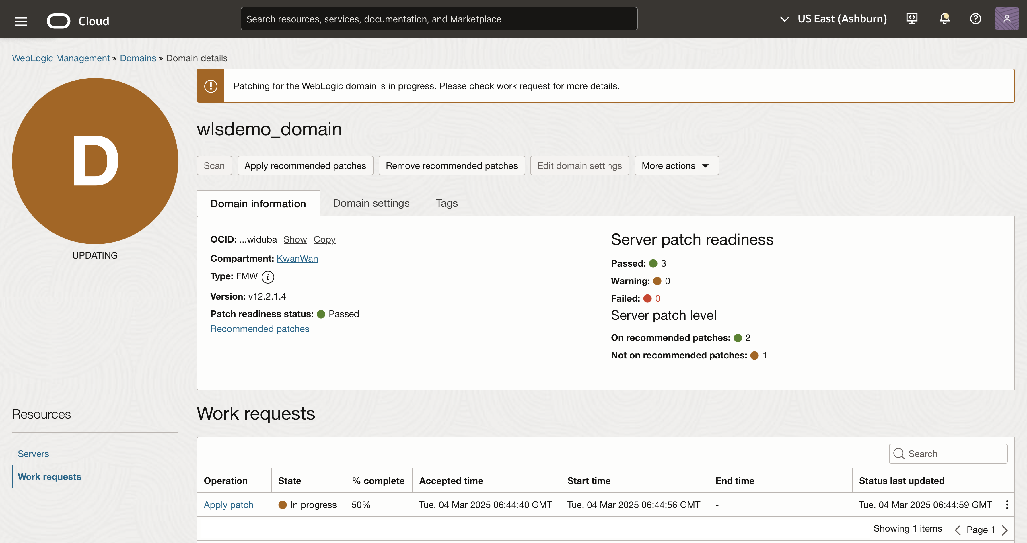1027x543 pixels.
Task: Click the help question mark icon
Action: [x=975, y=19]
